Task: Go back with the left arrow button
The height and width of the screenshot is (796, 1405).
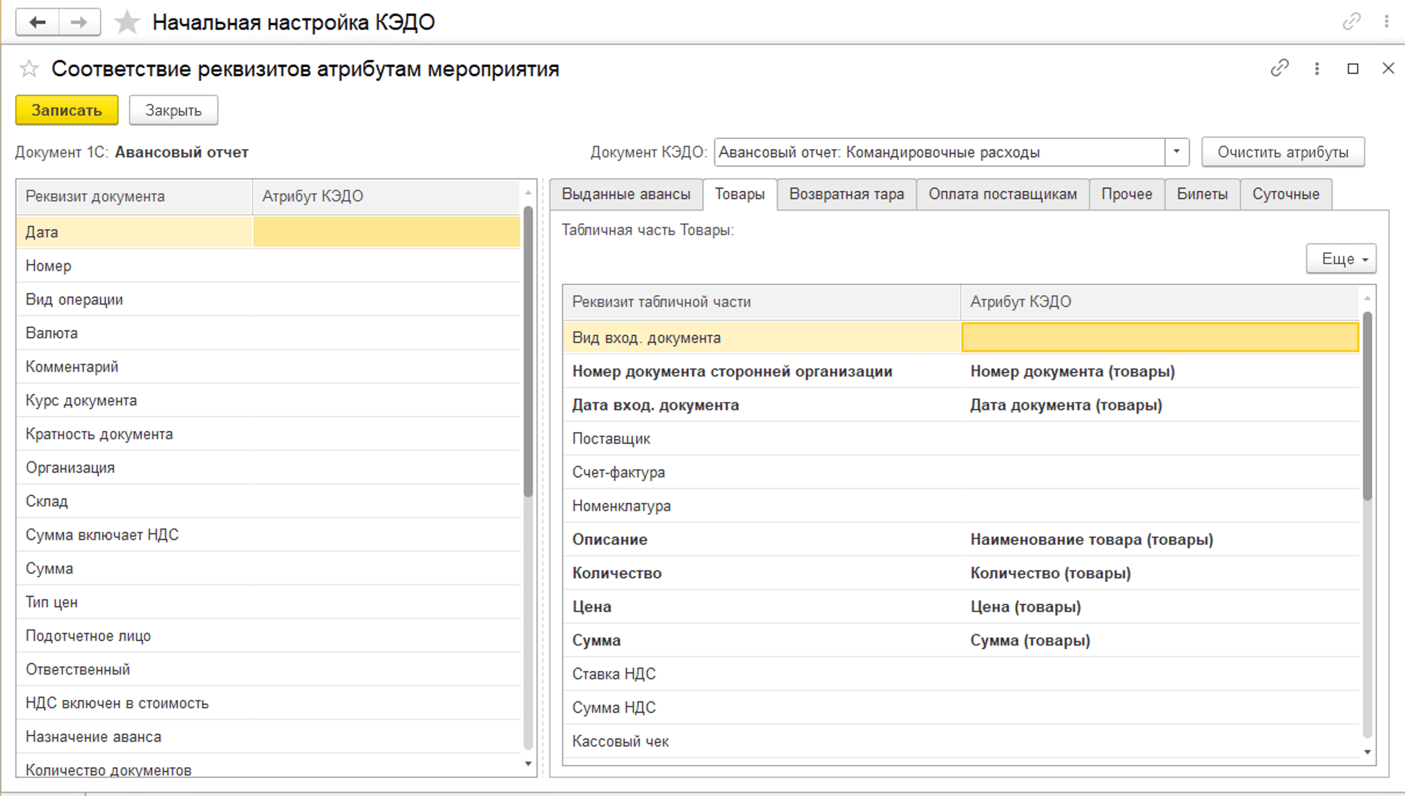Action: [x=38, y=22]
